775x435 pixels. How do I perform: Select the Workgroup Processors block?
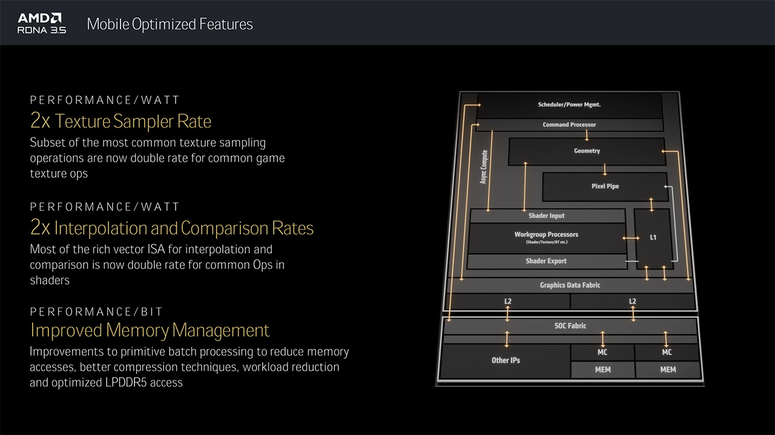click(x=546, y=236)
